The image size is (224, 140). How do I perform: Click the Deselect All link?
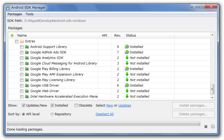(x=104, y=114)
